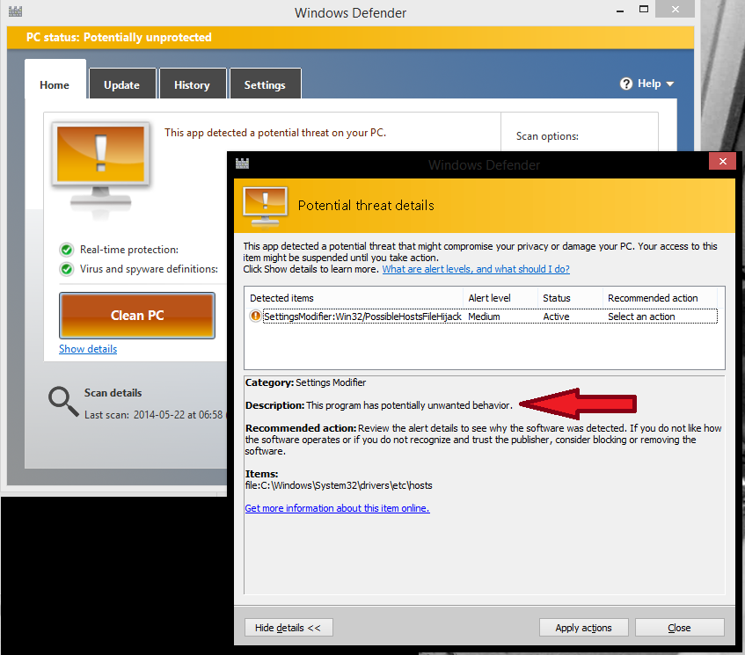Click the 'PC status: Potentially unprotected' banner text
Image resolution: width=745 pixels, height=655 pixels.
[119, 37]
